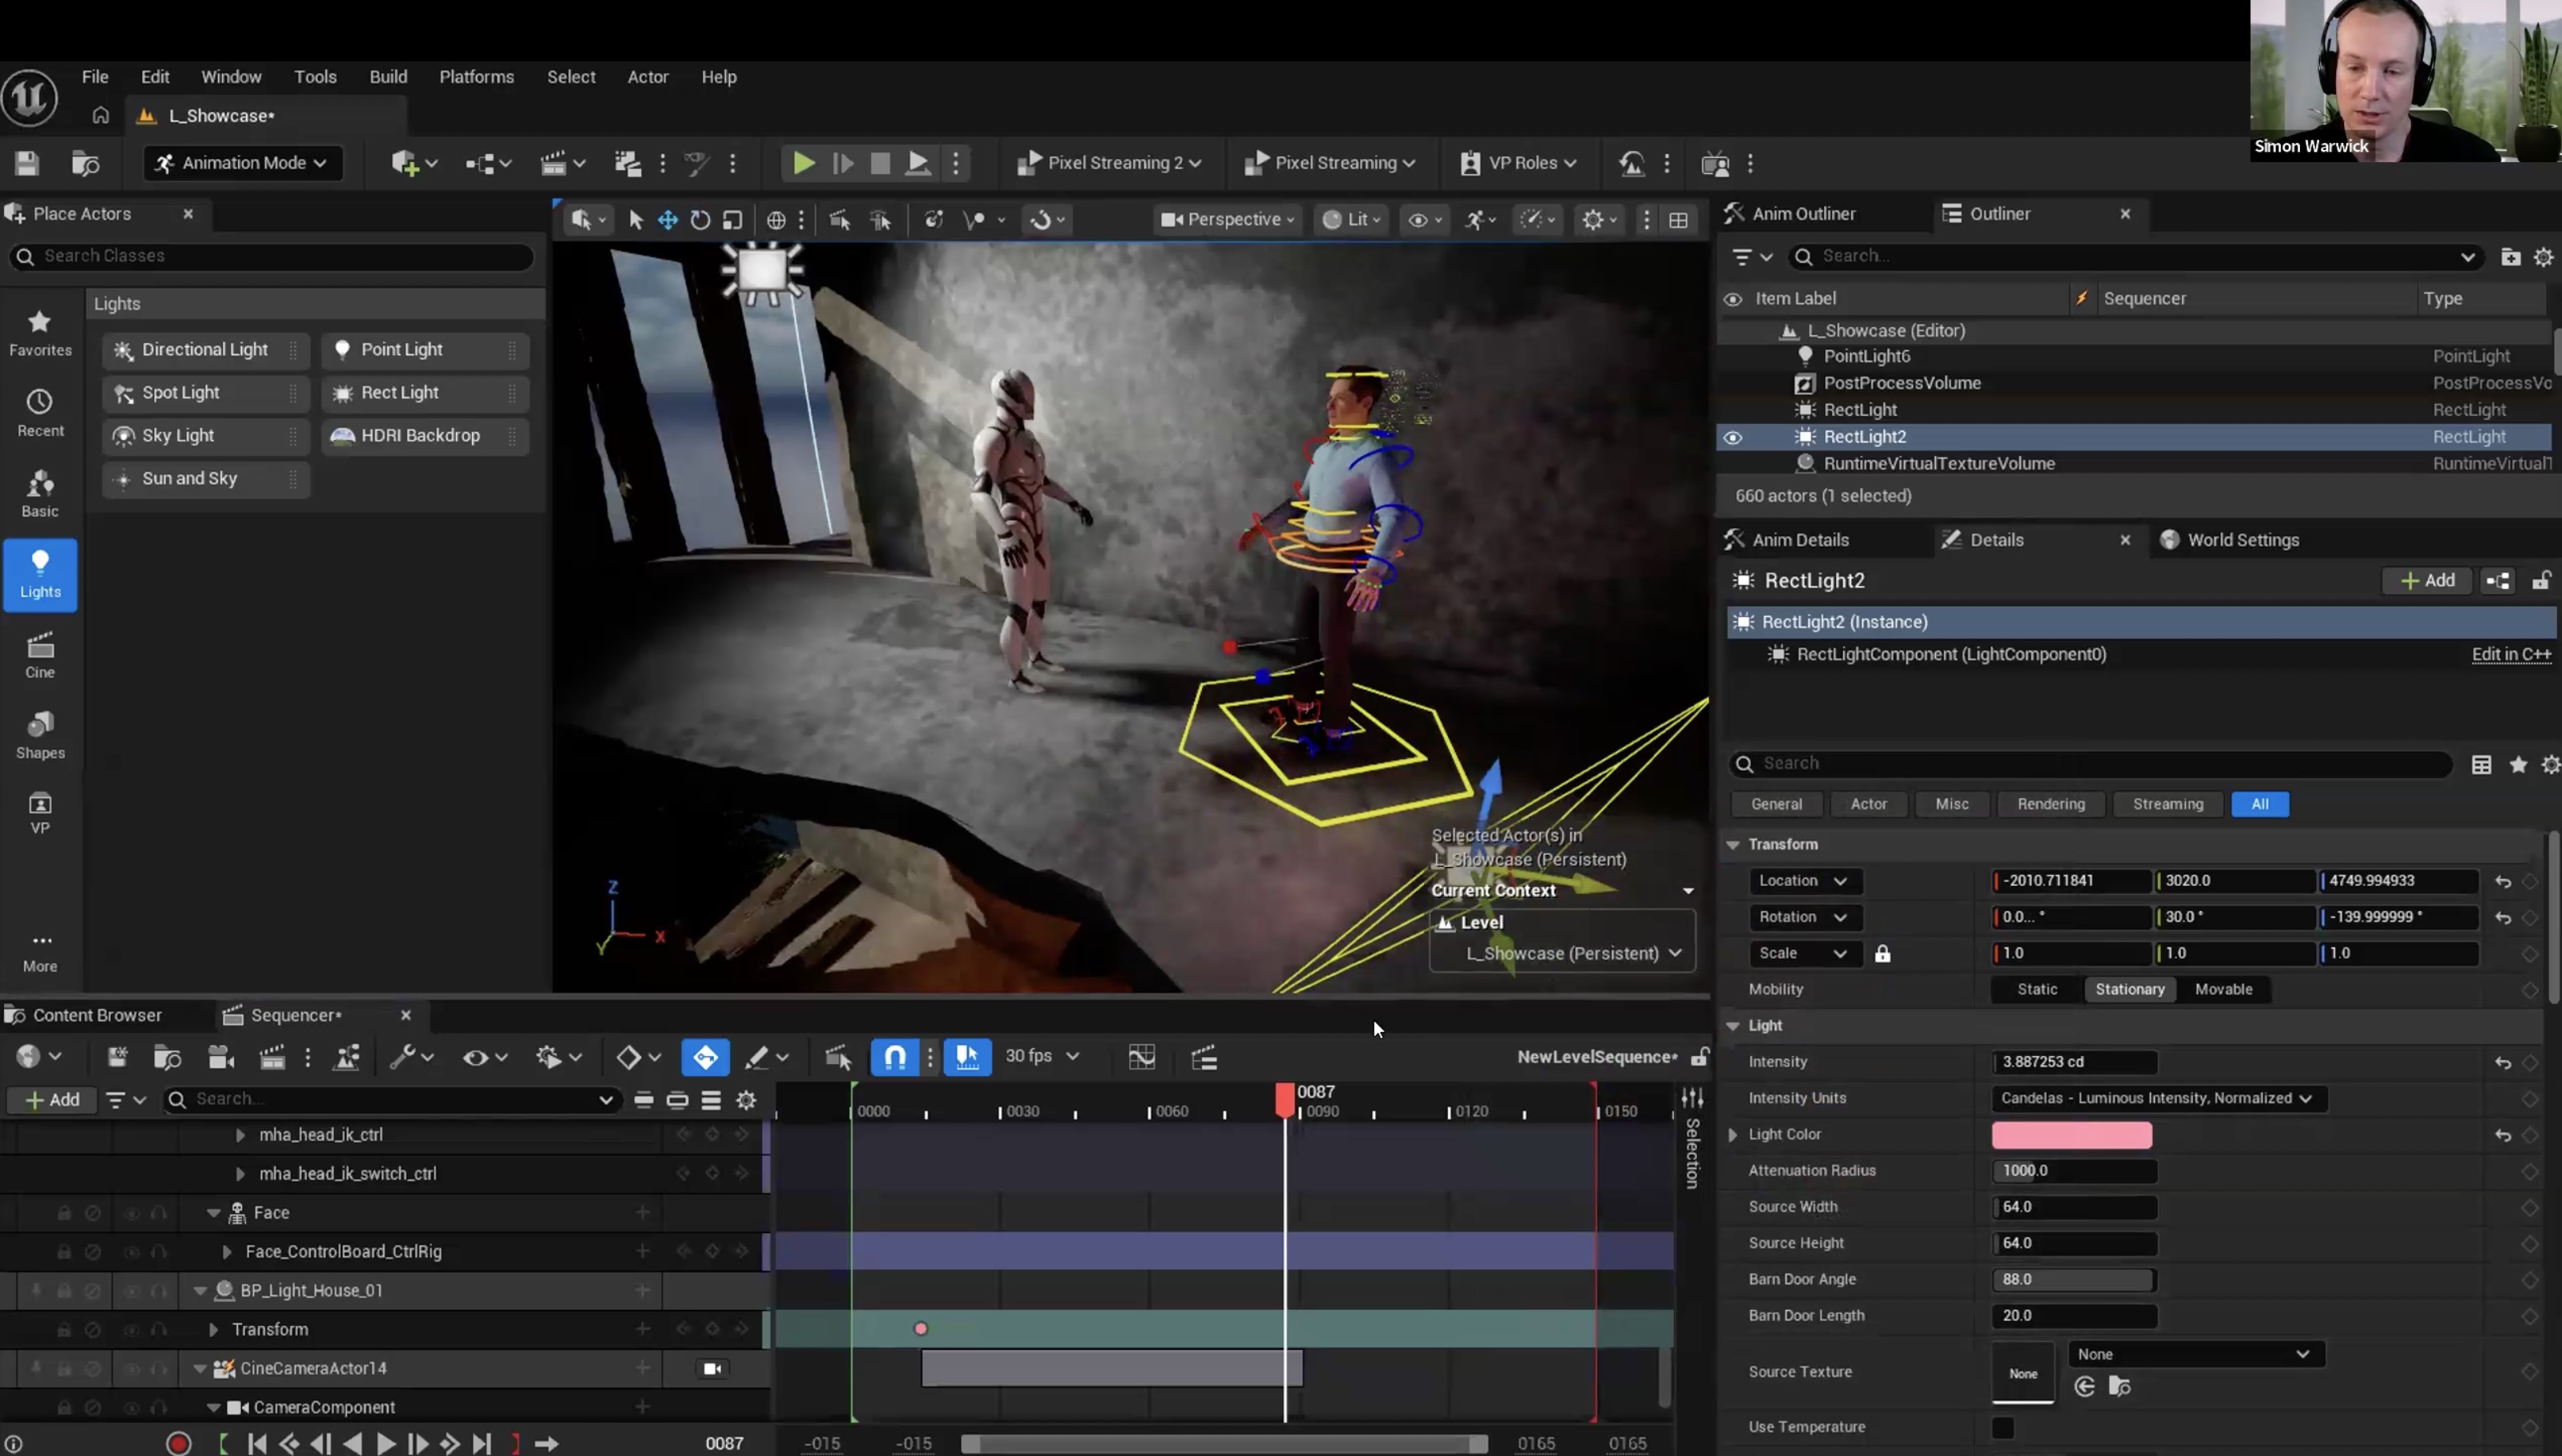2562x1456 pixels.
Task: Place a Directional Light actor
Action: 205,350
